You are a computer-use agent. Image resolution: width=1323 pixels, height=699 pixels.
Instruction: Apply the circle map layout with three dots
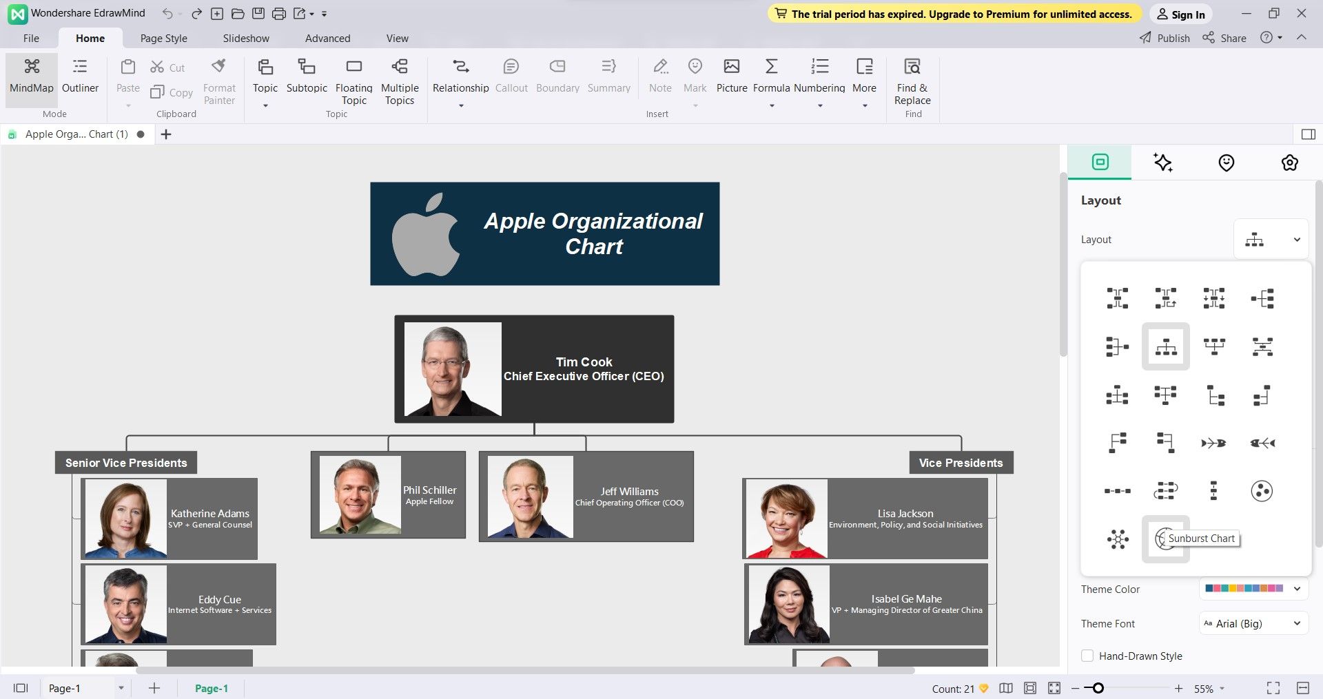1262,491
